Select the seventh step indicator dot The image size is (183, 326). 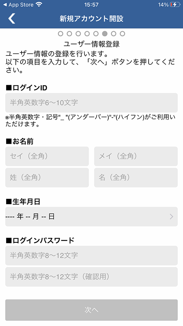pos(114,33)
